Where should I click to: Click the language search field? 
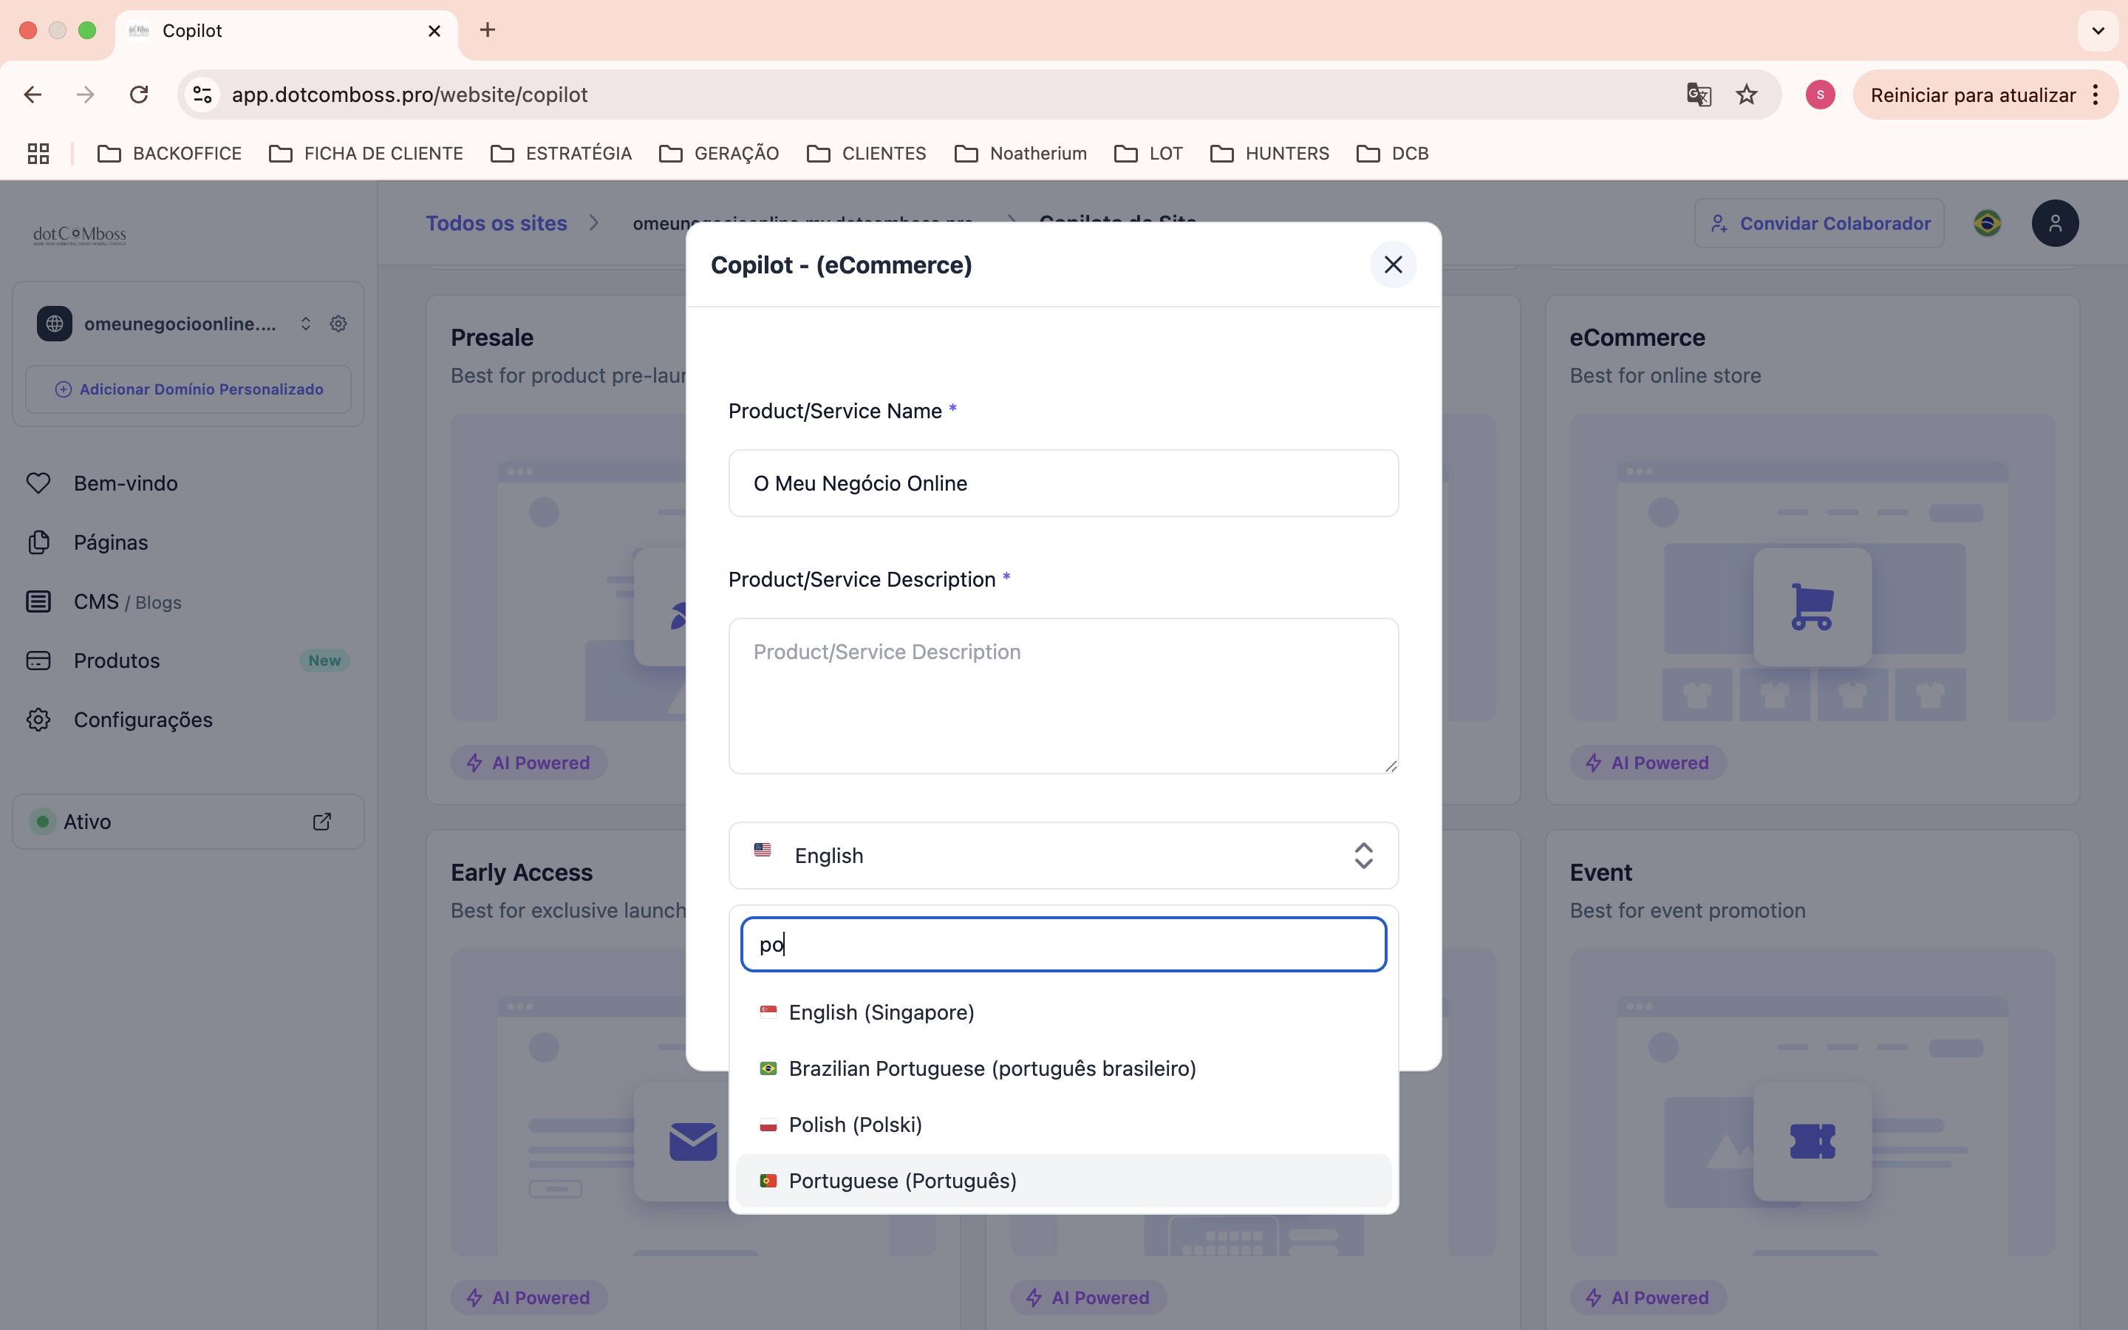point(1063,945)
